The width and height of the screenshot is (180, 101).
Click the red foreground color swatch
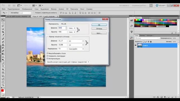tap(2, 90)
